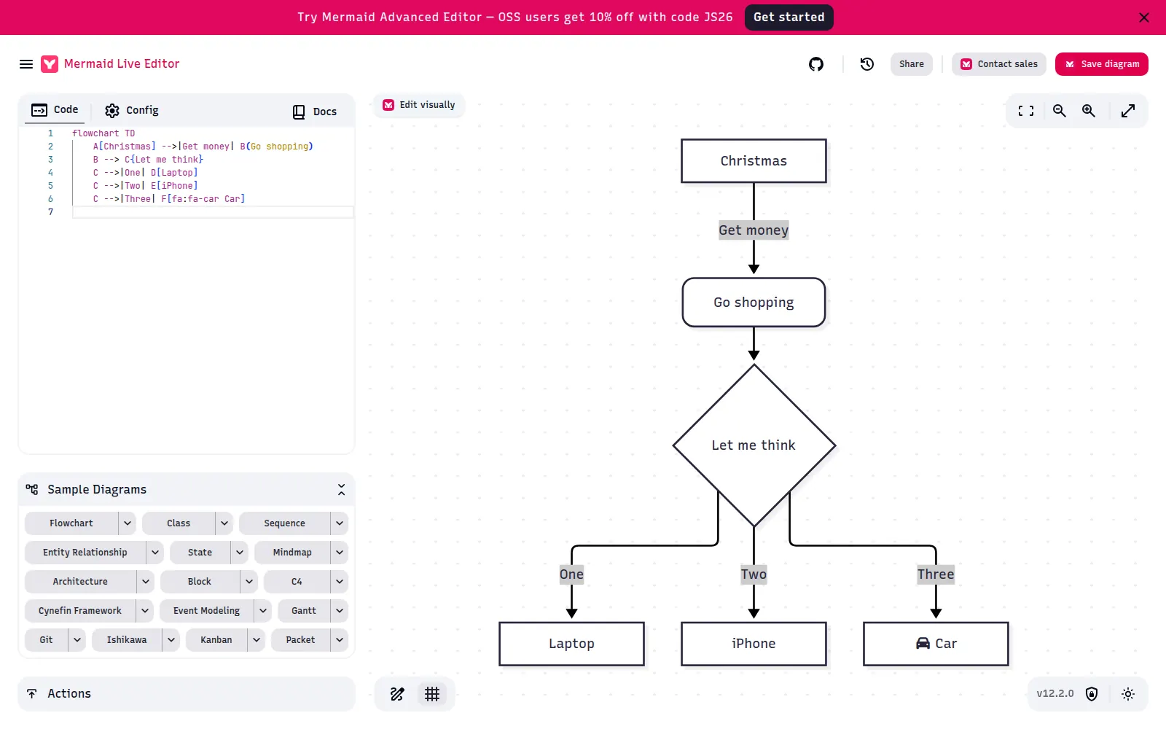Load the Entity Relationship sample
The width and height of the screenshot is (1166, 729).
coord(85,553)
